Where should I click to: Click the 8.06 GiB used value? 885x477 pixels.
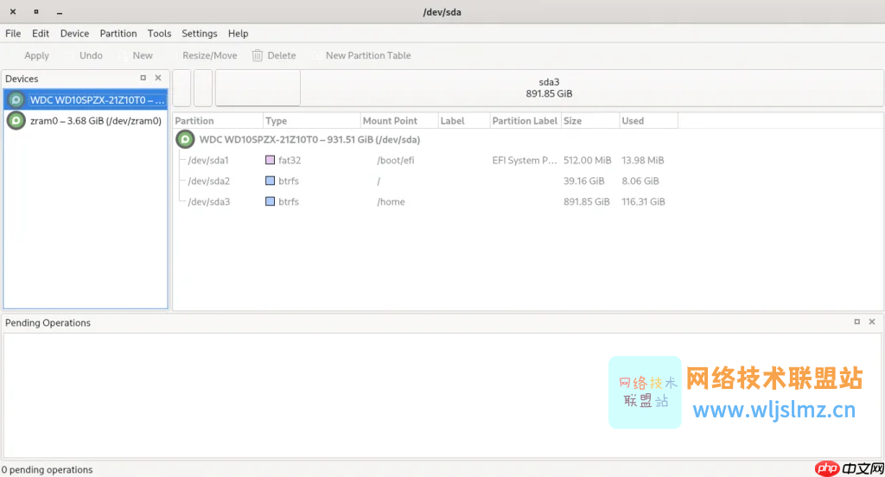(x=640, y=181)
